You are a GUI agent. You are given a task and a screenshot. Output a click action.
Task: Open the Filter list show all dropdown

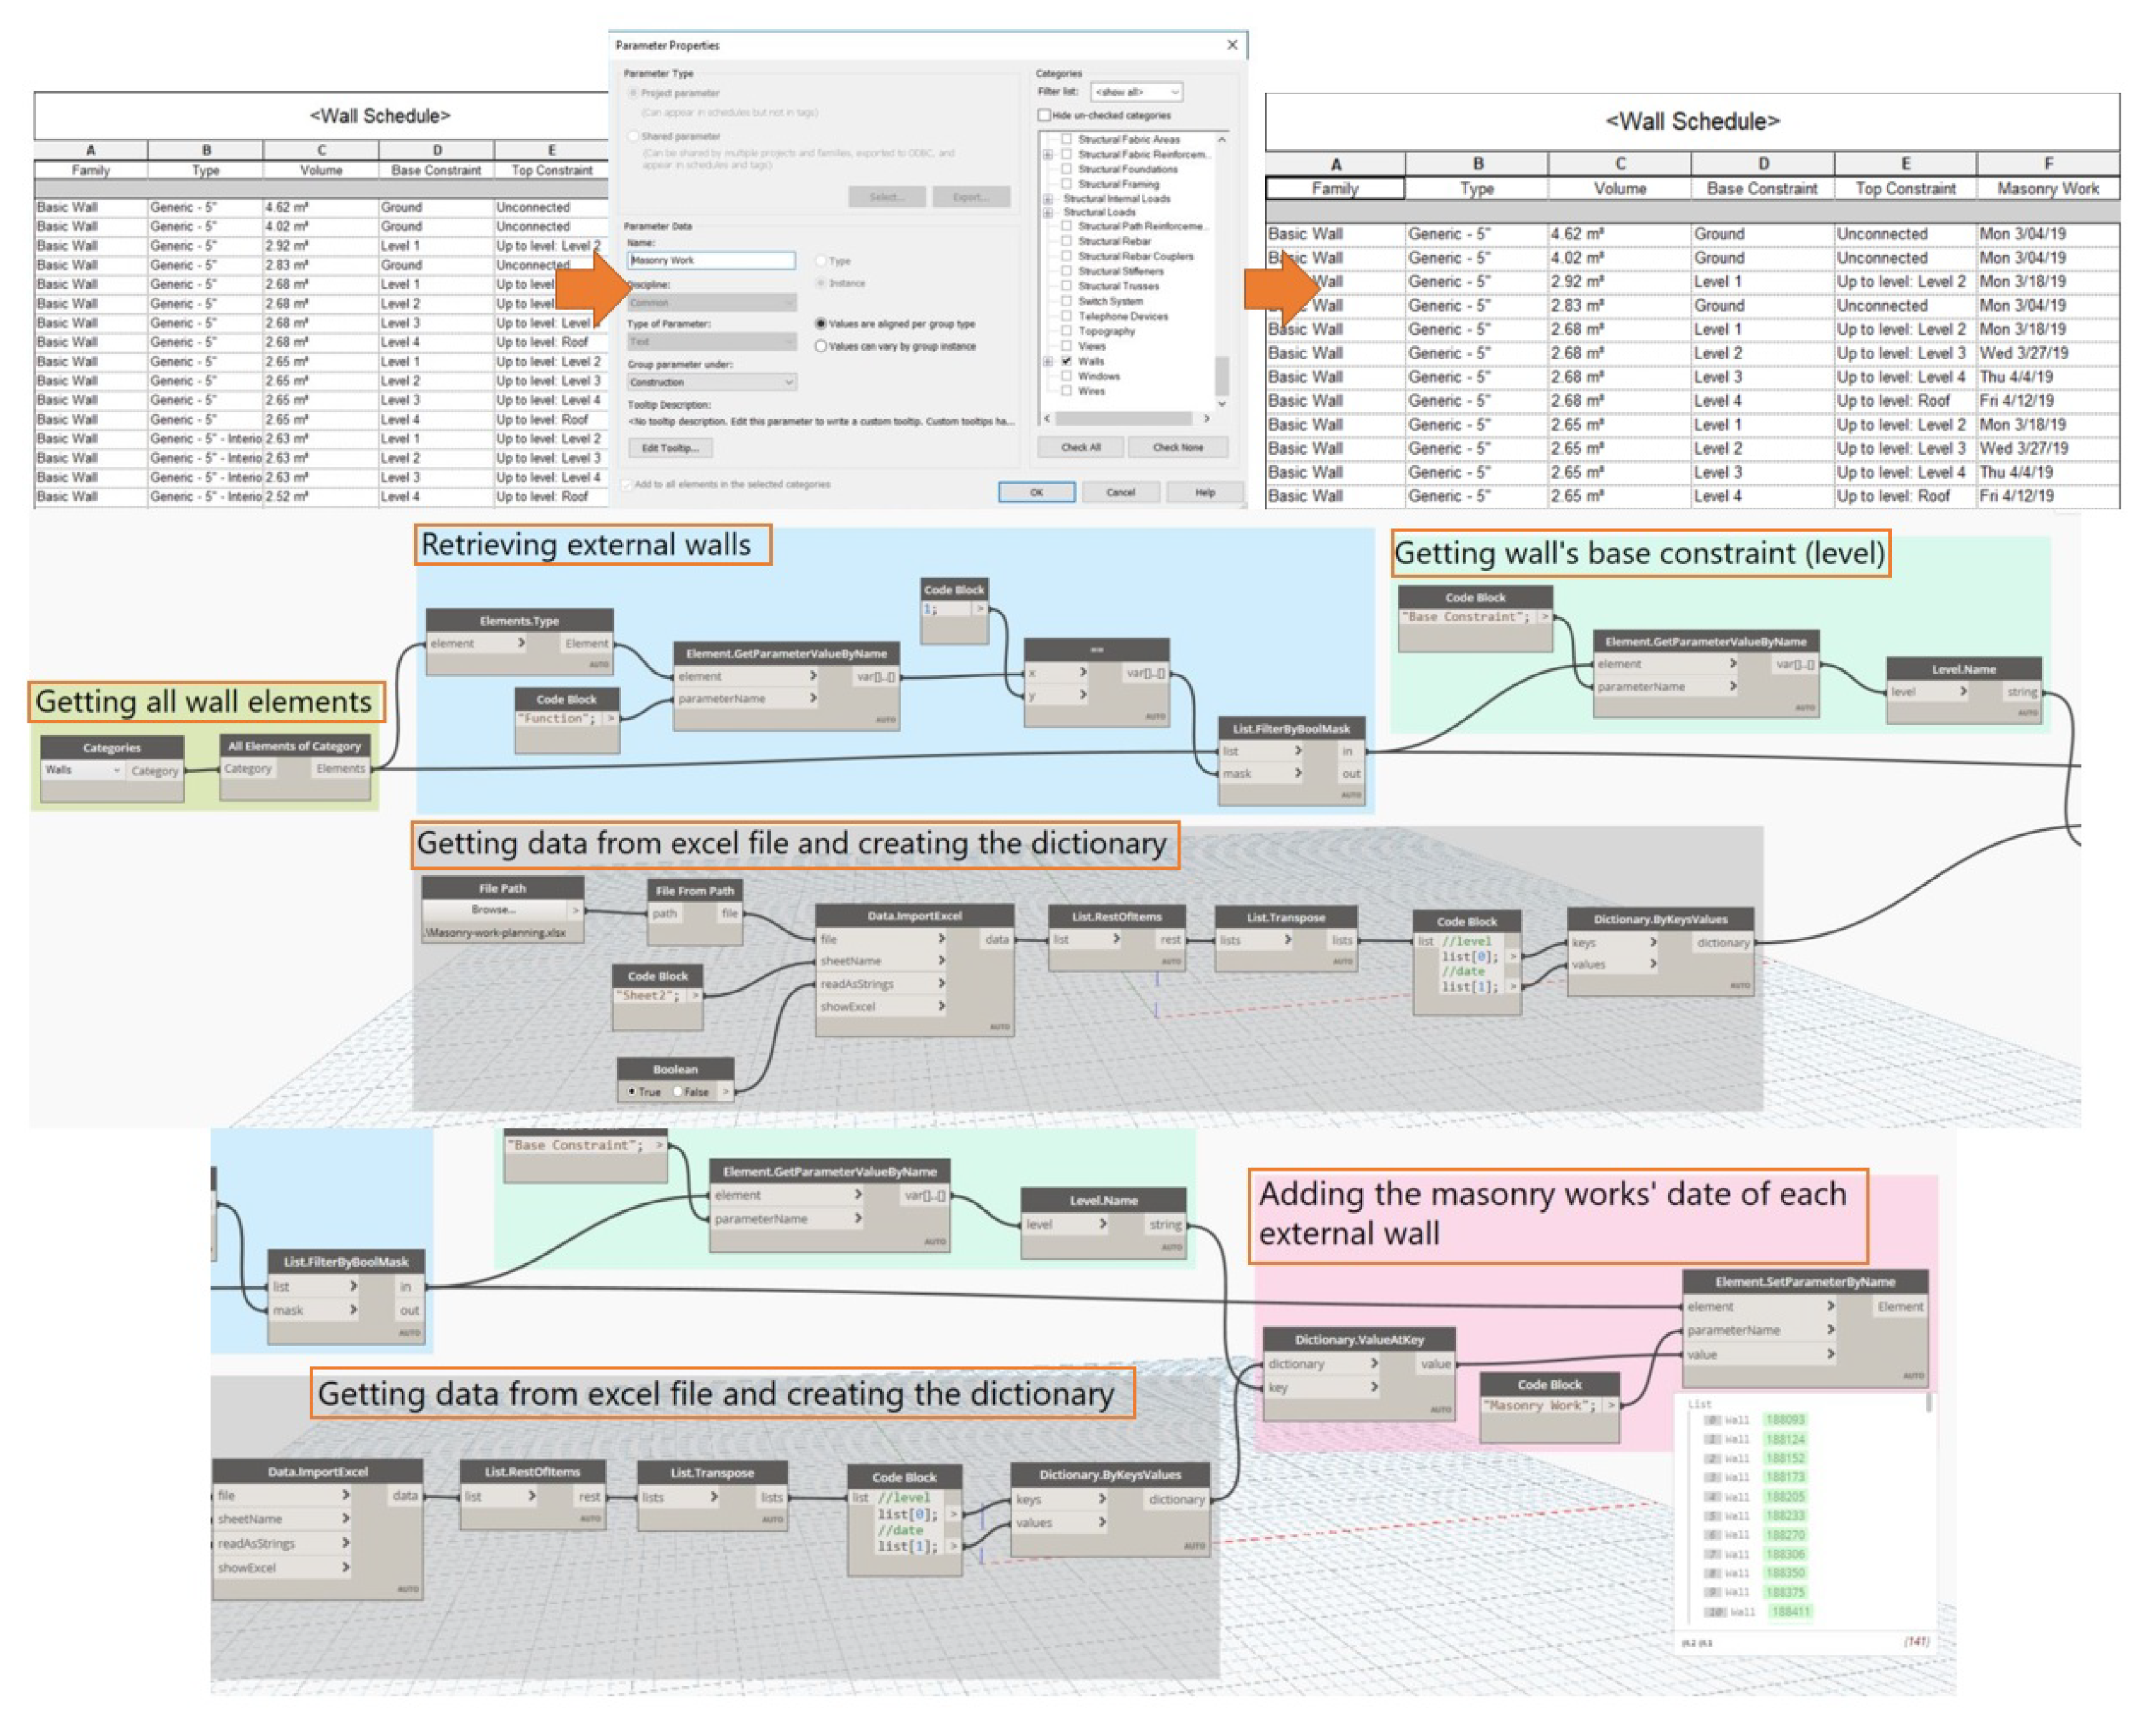point(1136,92)
